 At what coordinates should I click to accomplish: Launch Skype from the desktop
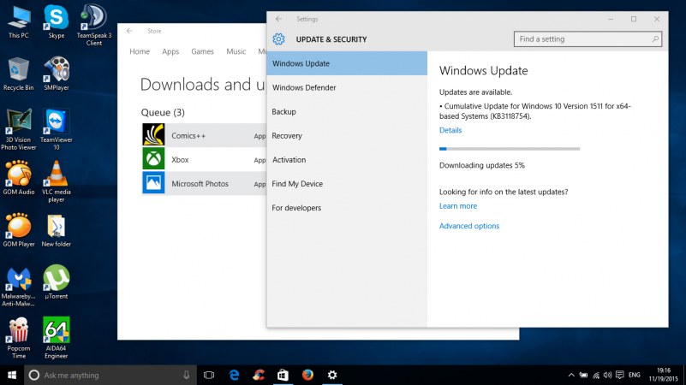tap(57, 22)
